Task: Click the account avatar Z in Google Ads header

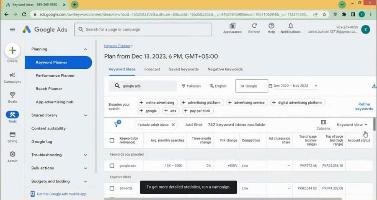Action: 365,29
